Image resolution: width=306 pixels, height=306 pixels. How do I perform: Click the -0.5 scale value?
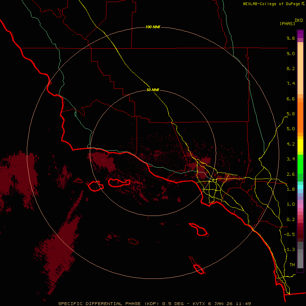[289, 235]
